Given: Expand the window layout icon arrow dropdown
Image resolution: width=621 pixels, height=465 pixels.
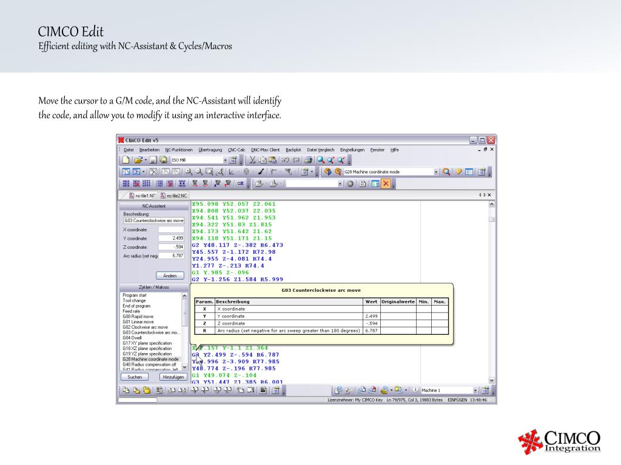Looking at the screenshot, I should [143, 171].
